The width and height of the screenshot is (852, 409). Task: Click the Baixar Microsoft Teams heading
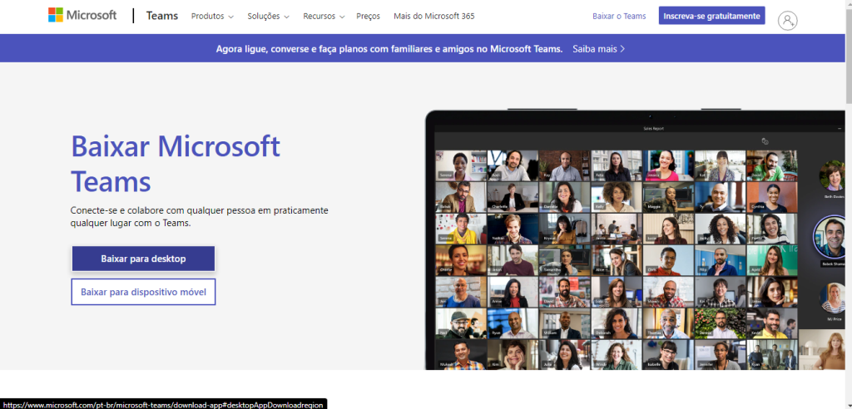coord(176,164)
